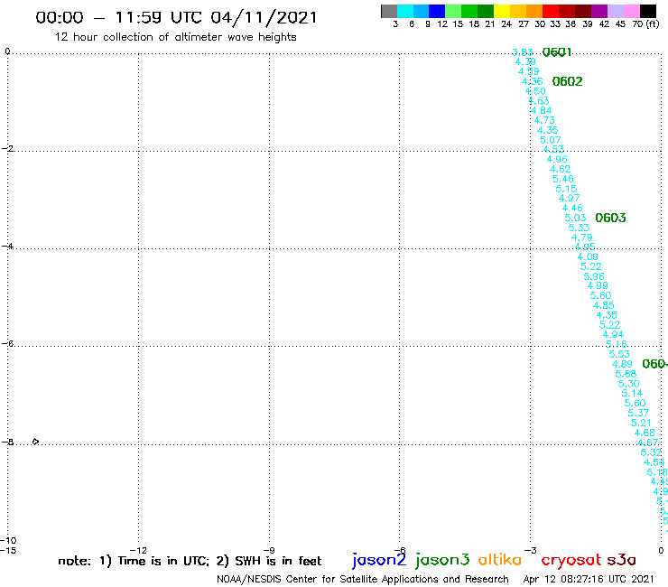Select the red swatch in the legend

pyautogui.click(x=551, y=11)
